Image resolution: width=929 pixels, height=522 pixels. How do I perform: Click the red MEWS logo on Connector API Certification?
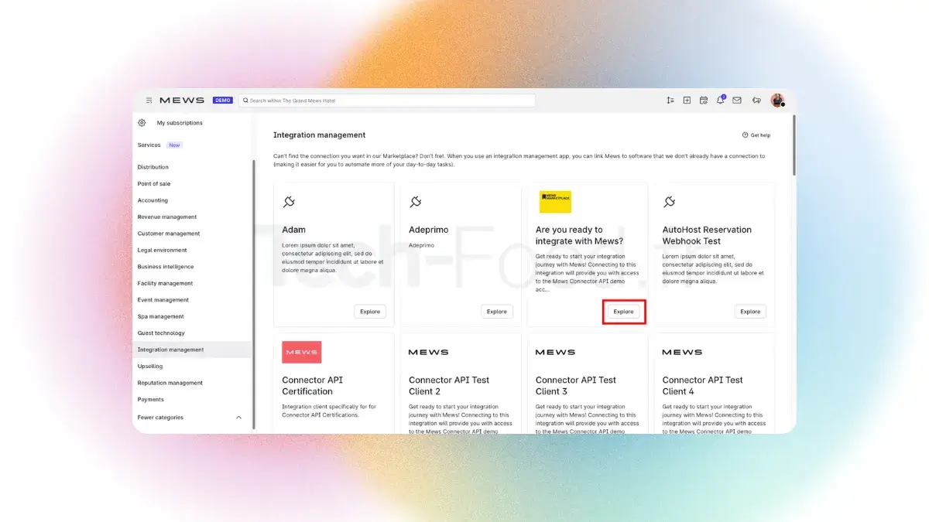pos(302,352)
